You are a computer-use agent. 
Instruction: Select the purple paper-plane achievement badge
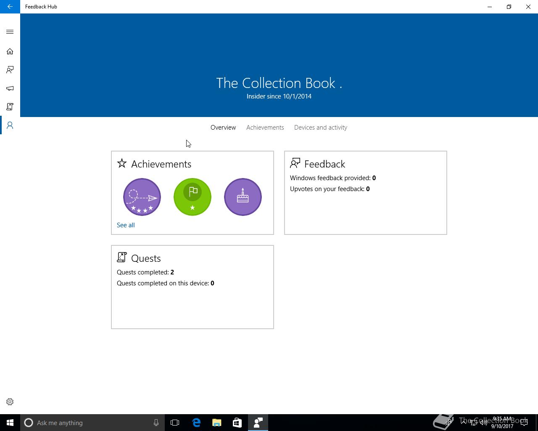click(142, 197)
